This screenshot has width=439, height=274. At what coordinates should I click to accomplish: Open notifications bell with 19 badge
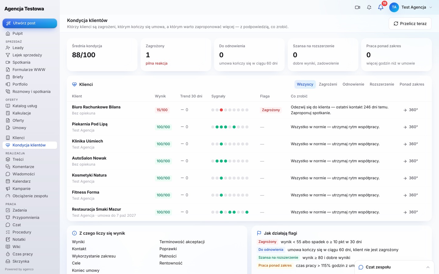[381, 7]
